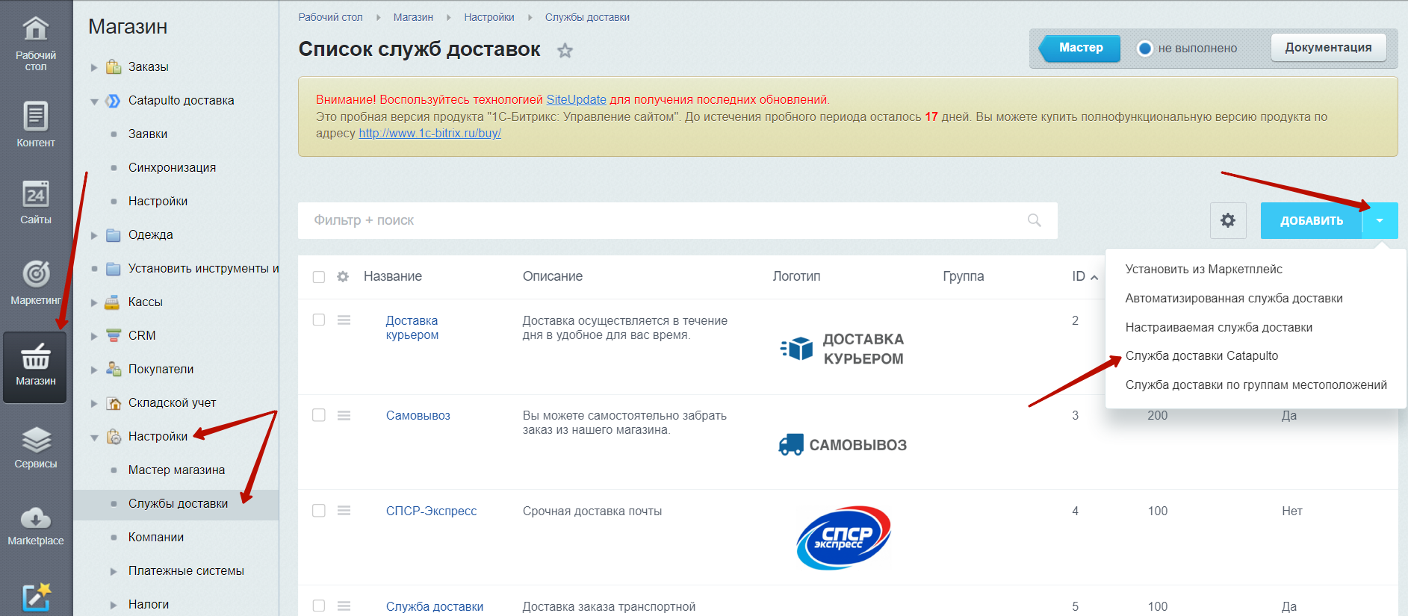
Task: Open the Контент sidebar section
Action: pyautogui.click(x=36, y=124)
